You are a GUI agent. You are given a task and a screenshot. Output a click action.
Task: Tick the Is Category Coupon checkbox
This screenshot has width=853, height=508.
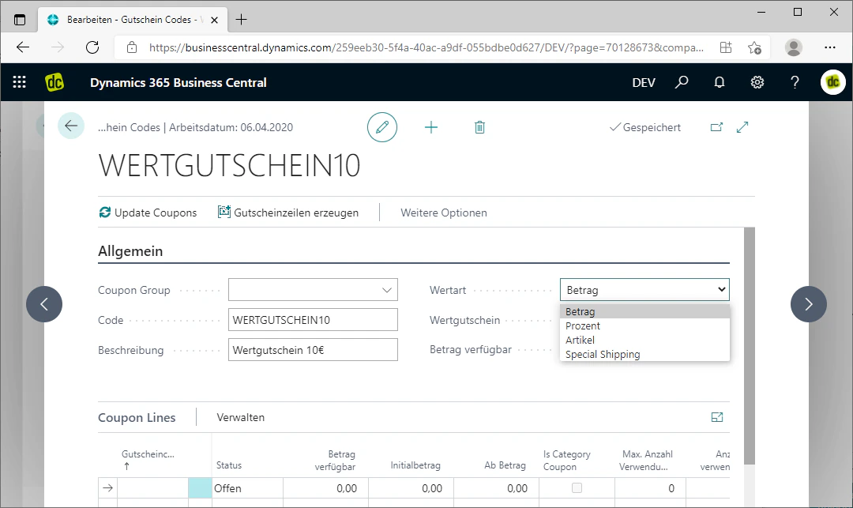pyautogui.click(x=577, y=488)
